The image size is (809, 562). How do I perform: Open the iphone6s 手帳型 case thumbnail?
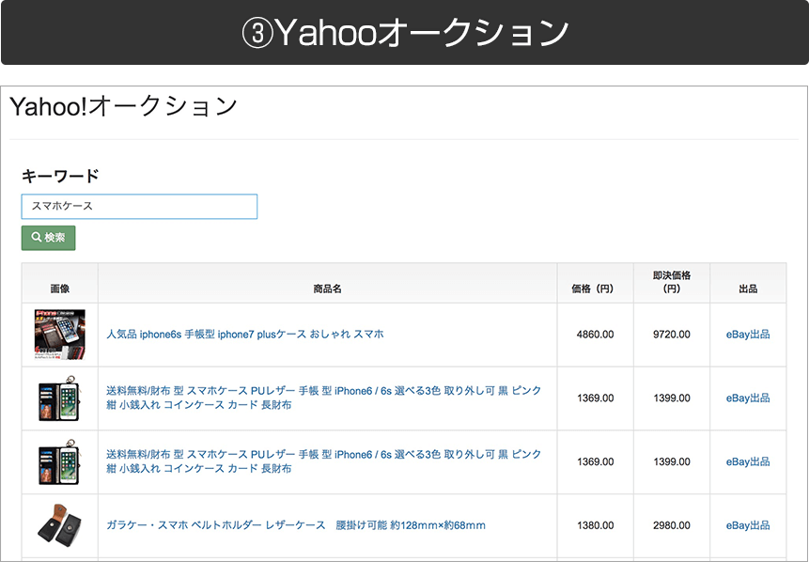(60, 335)
